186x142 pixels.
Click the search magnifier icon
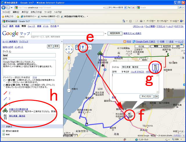[x=180, y=8]
